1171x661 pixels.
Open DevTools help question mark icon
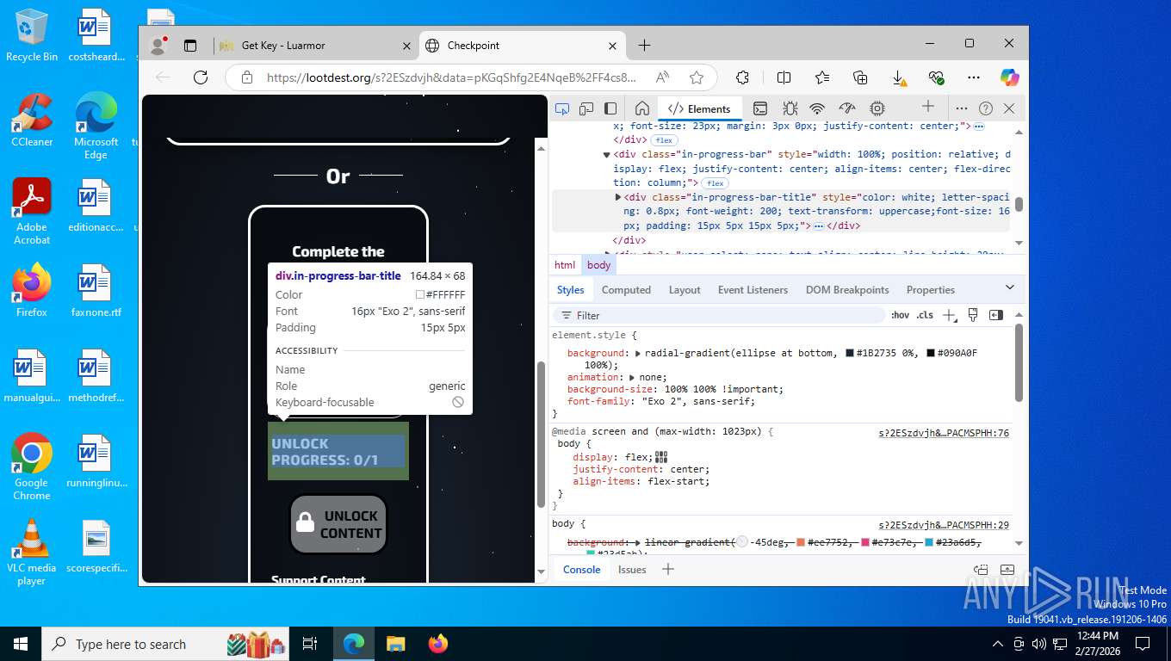click(986, 108)
